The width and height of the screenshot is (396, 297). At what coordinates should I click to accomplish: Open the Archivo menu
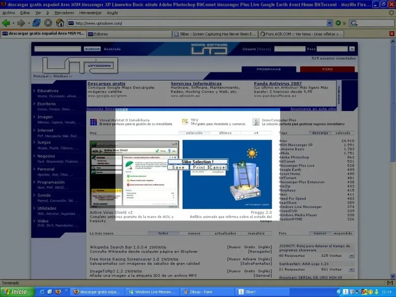(8, 13)
